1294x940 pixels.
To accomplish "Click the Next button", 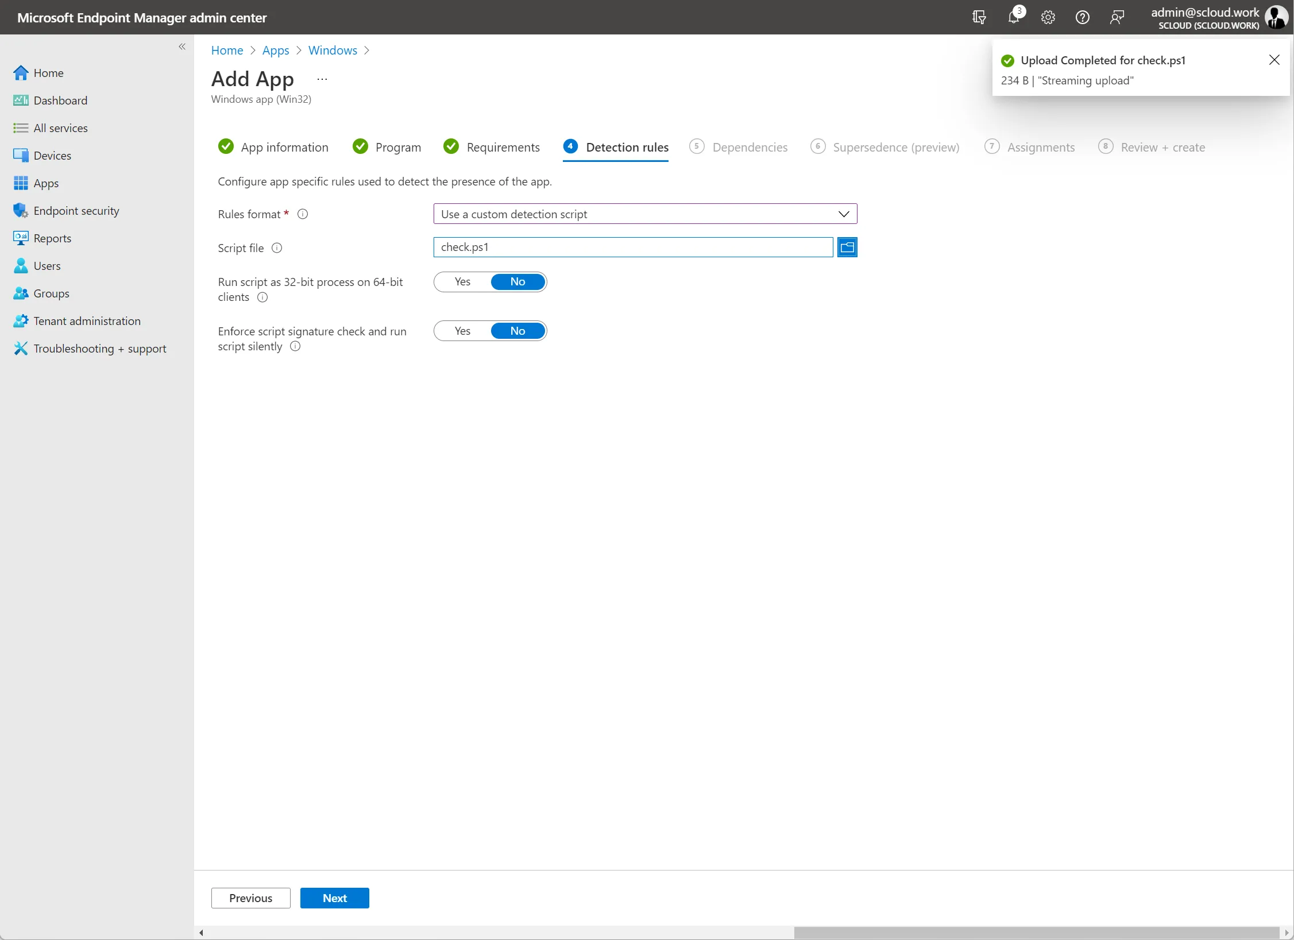I will coord(335,898).
